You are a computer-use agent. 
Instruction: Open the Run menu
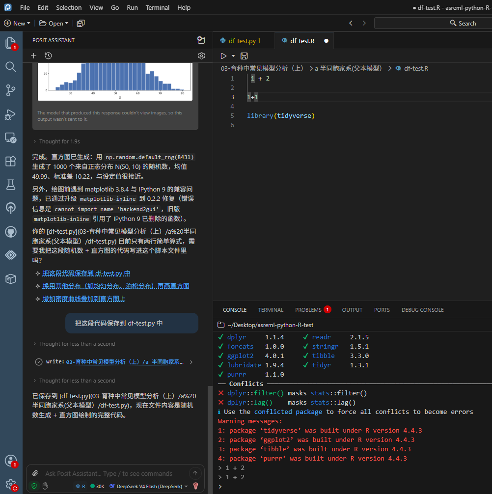[x=132, y=7]
